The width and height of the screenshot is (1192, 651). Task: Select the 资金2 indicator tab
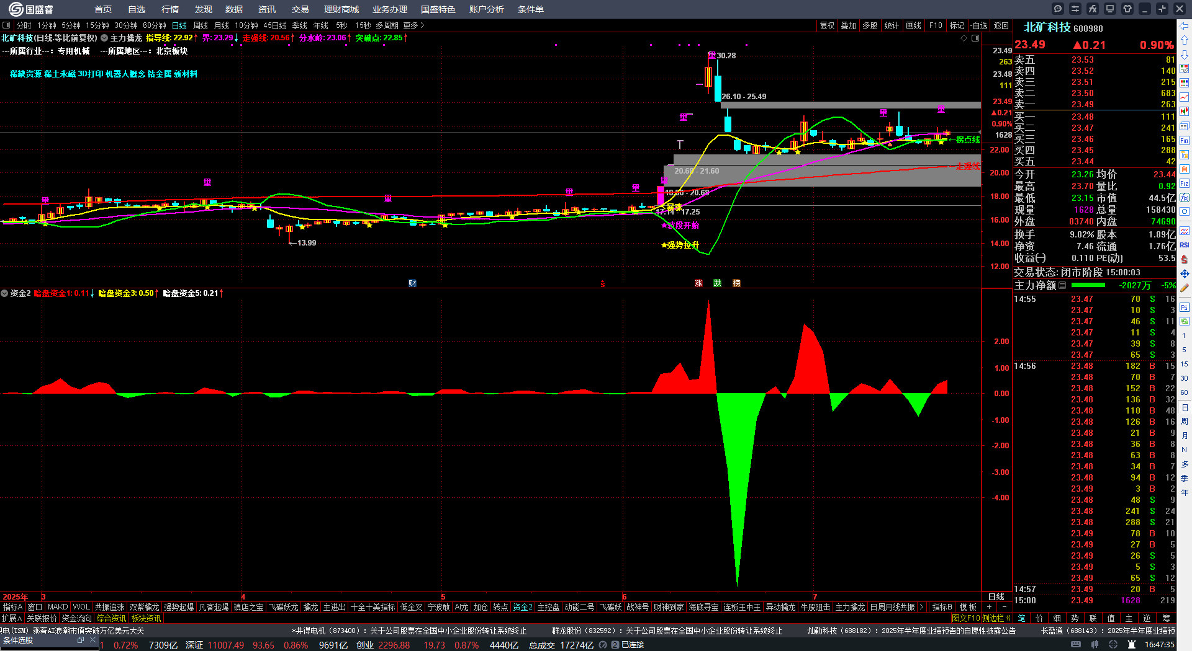click(x=522, y=607)
